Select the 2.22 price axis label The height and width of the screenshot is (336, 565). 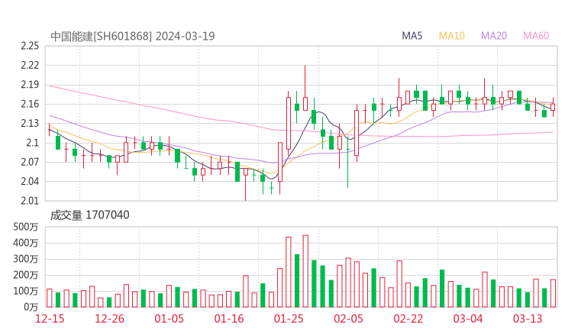coord(30,65)
